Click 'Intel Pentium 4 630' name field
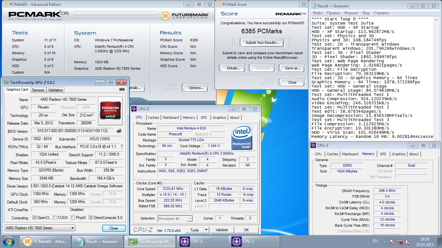 pyautogui.click(x=191, y=129)
